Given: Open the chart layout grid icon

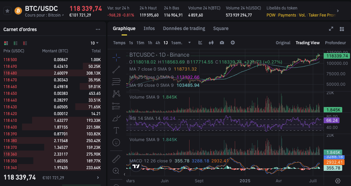Looking at the screenshot, I should (342, 29).
